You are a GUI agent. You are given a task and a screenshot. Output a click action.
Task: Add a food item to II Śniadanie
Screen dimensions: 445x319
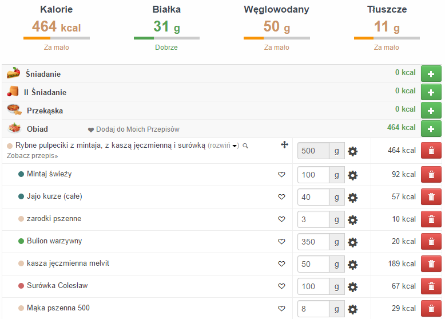click(431, 92)
